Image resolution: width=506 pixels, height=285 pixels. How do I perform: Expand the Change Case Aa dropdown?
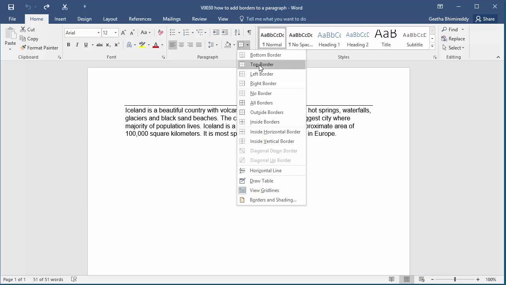point(150,33)
